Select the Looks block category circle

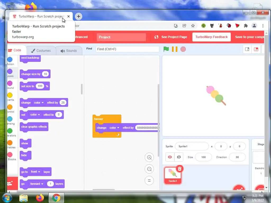coord(10,71)
